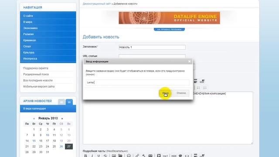Viewport: 279px width, 157px height.
Task: Open file upload folder icon in lower toolbar
Action: [120, 156]
